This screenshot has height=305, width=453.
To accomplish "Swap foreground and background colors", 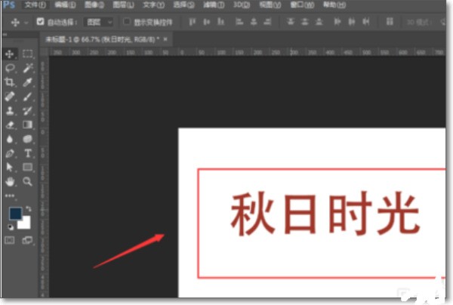I will click(x=29, y=208).
